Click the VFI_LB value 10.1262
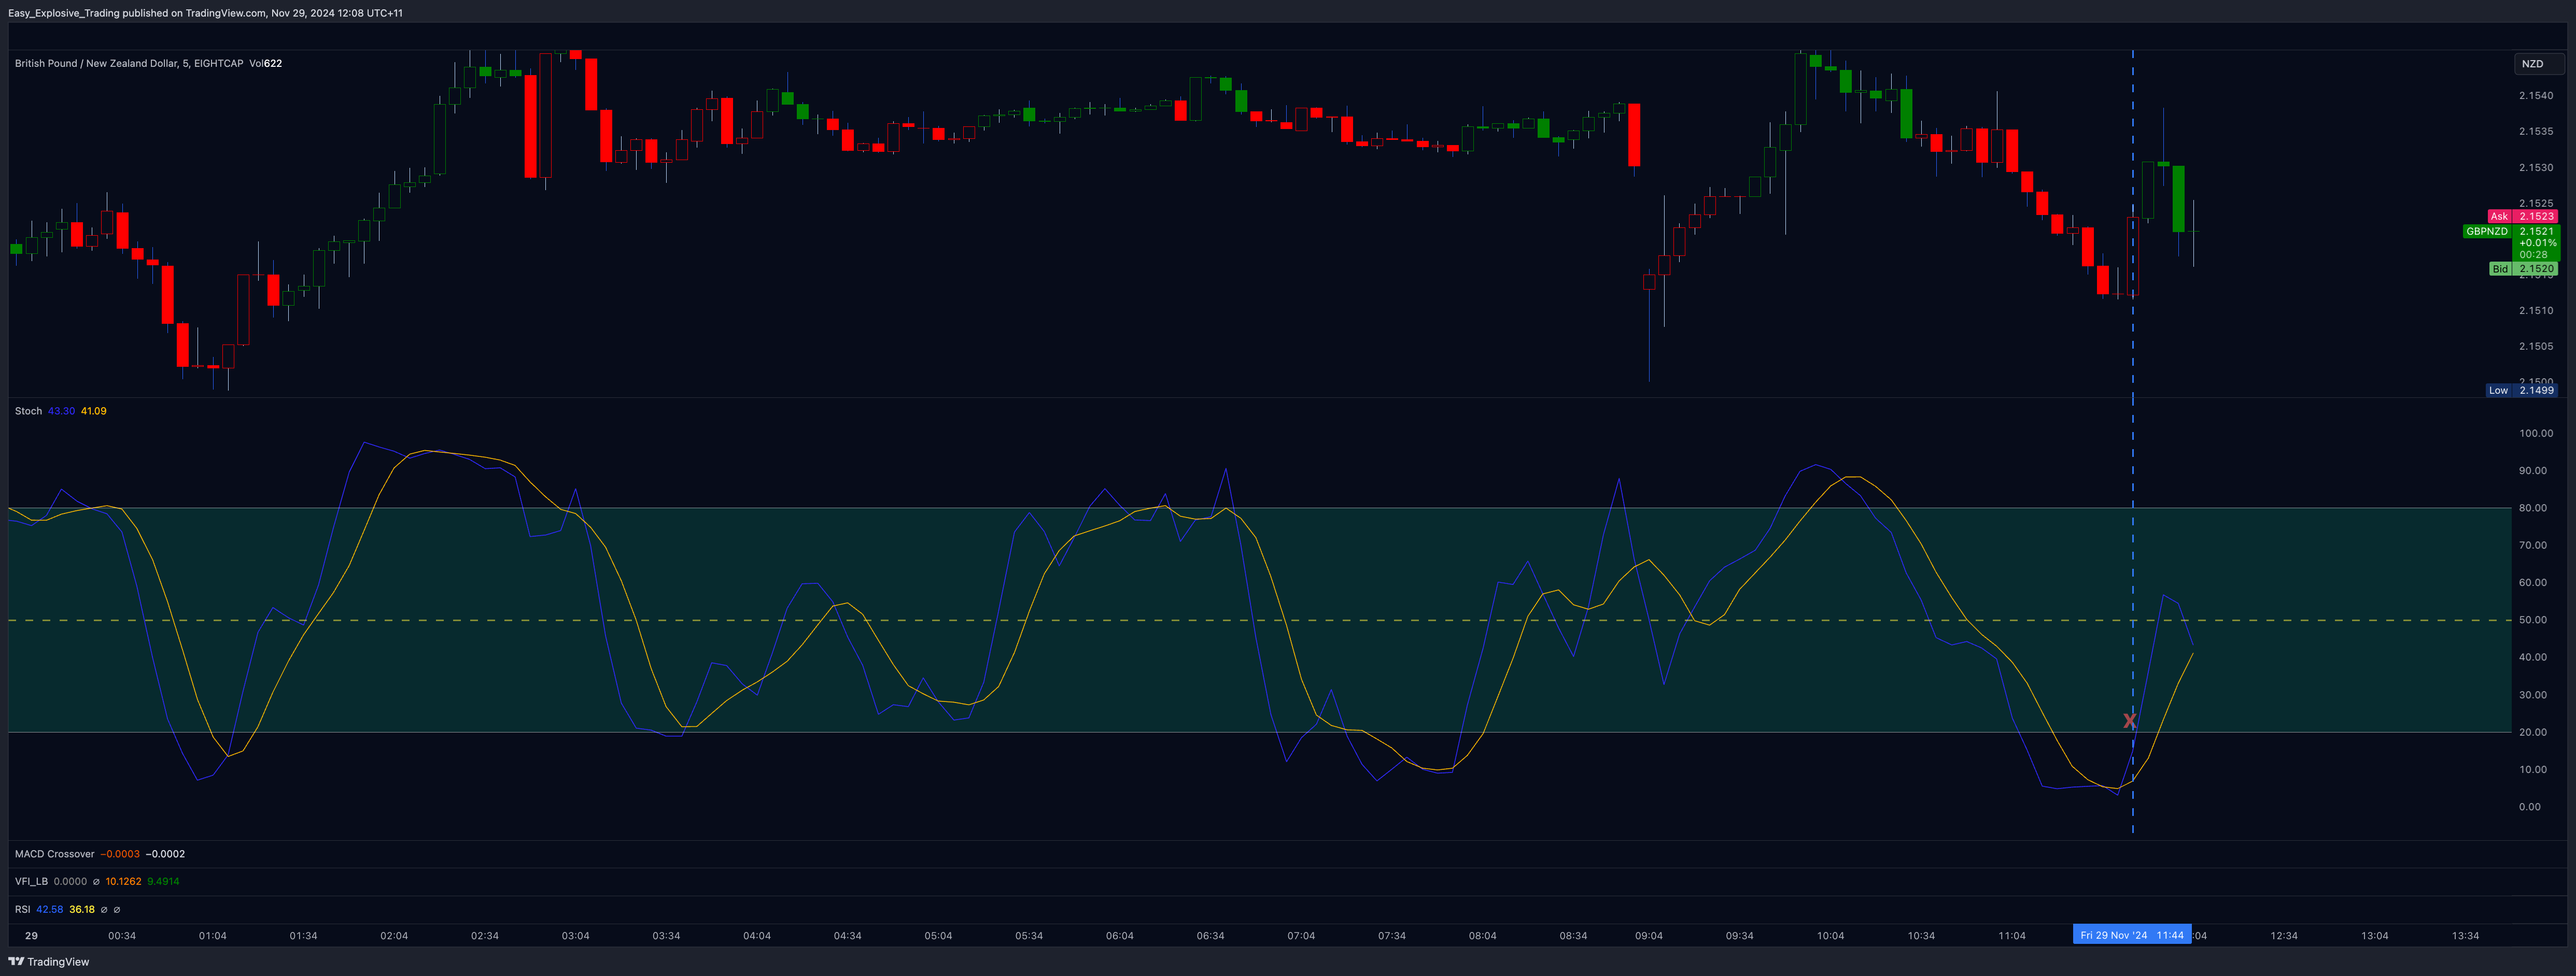 pyautogui.click(x=123, y=881)
